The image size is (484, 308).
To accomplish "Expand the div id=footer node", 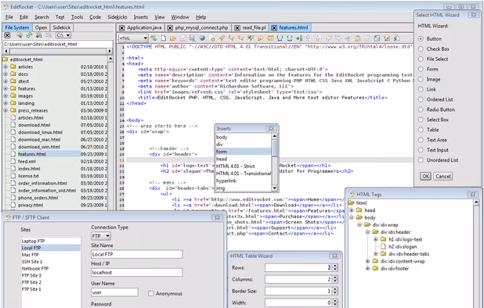I will point(367,269).
